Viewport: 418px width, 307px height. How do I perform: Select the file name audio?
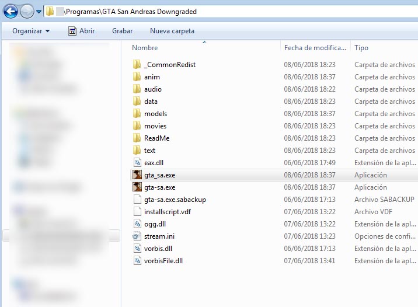[153, 89]
